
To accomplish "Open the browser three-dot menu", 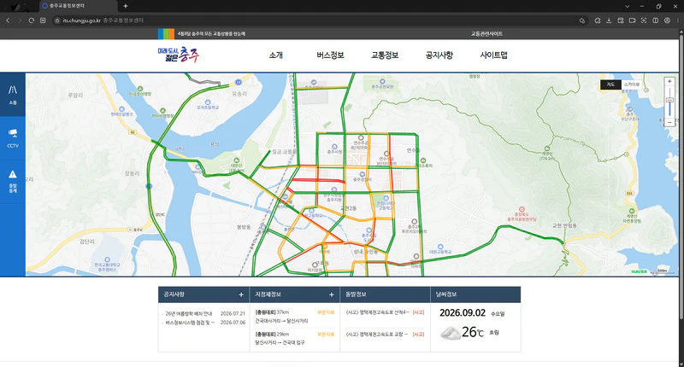I will tap(678, 20).
